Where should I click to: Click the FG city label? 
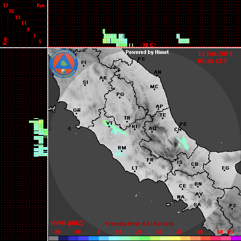point(226,168)
